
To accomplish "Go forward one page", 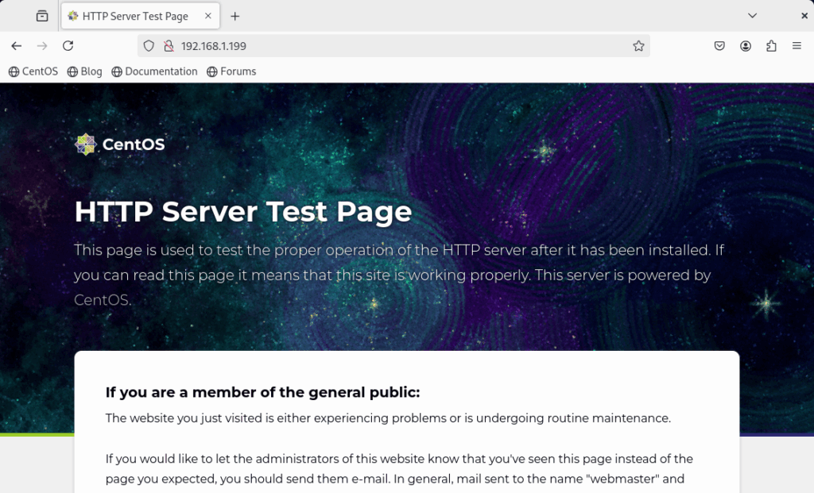I will tap(42, 46).
